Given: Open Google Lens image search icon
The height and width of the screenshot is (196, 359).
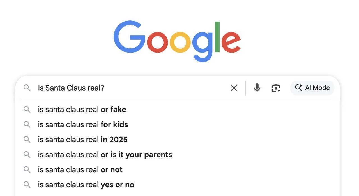Looking at the screenshot, I should coord(276,88).
